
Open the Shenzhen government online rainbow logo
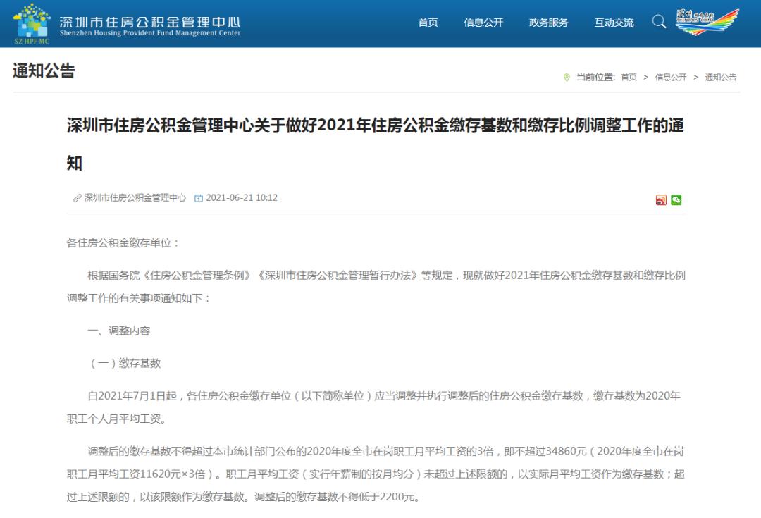(x=707, y=22)
